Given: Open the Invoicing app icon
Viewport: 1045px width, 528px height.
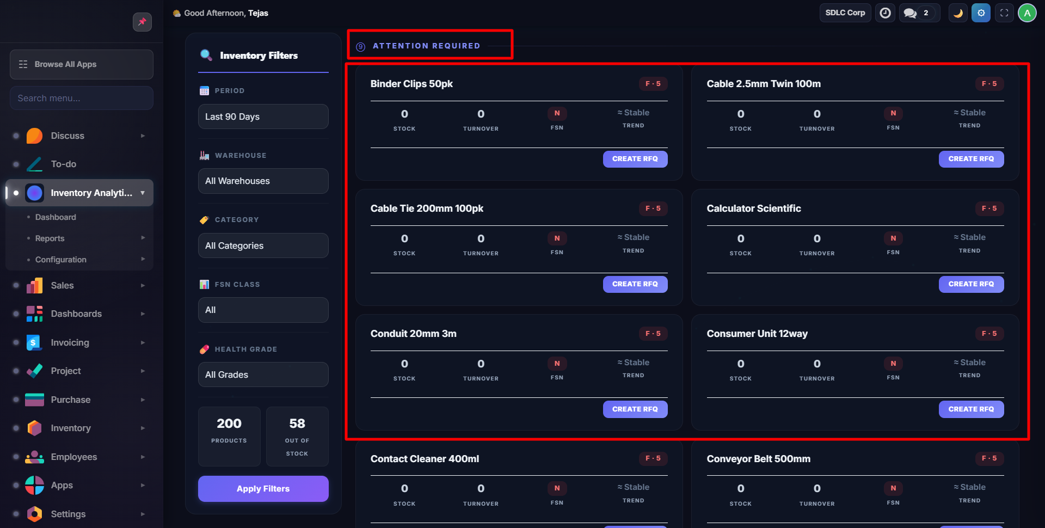Looking at the screenshot, I should (x=34, y=342).
